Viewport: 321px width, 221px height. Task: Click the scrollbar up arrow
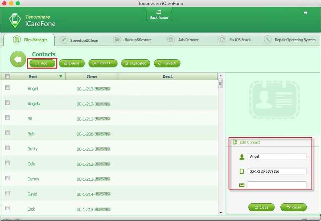(221, 76)
